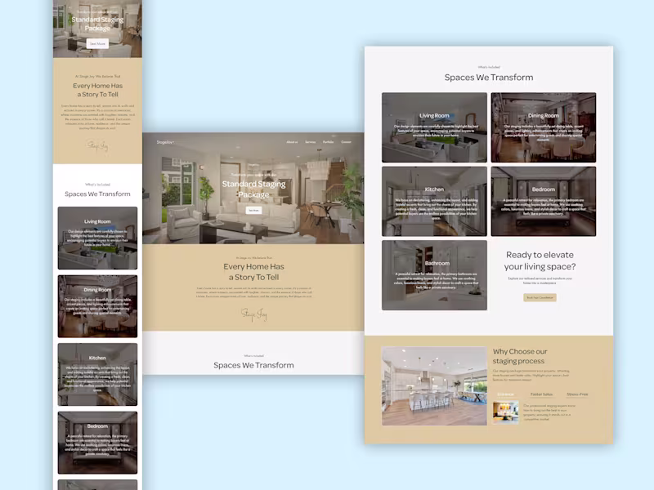Screen dimensions: 654x490
Task: Click the large bright kitchen photo
Action: tap(434, 385)
